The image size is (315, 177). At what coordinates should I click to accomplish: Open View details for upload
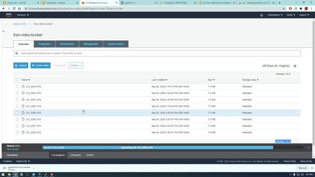13,149
